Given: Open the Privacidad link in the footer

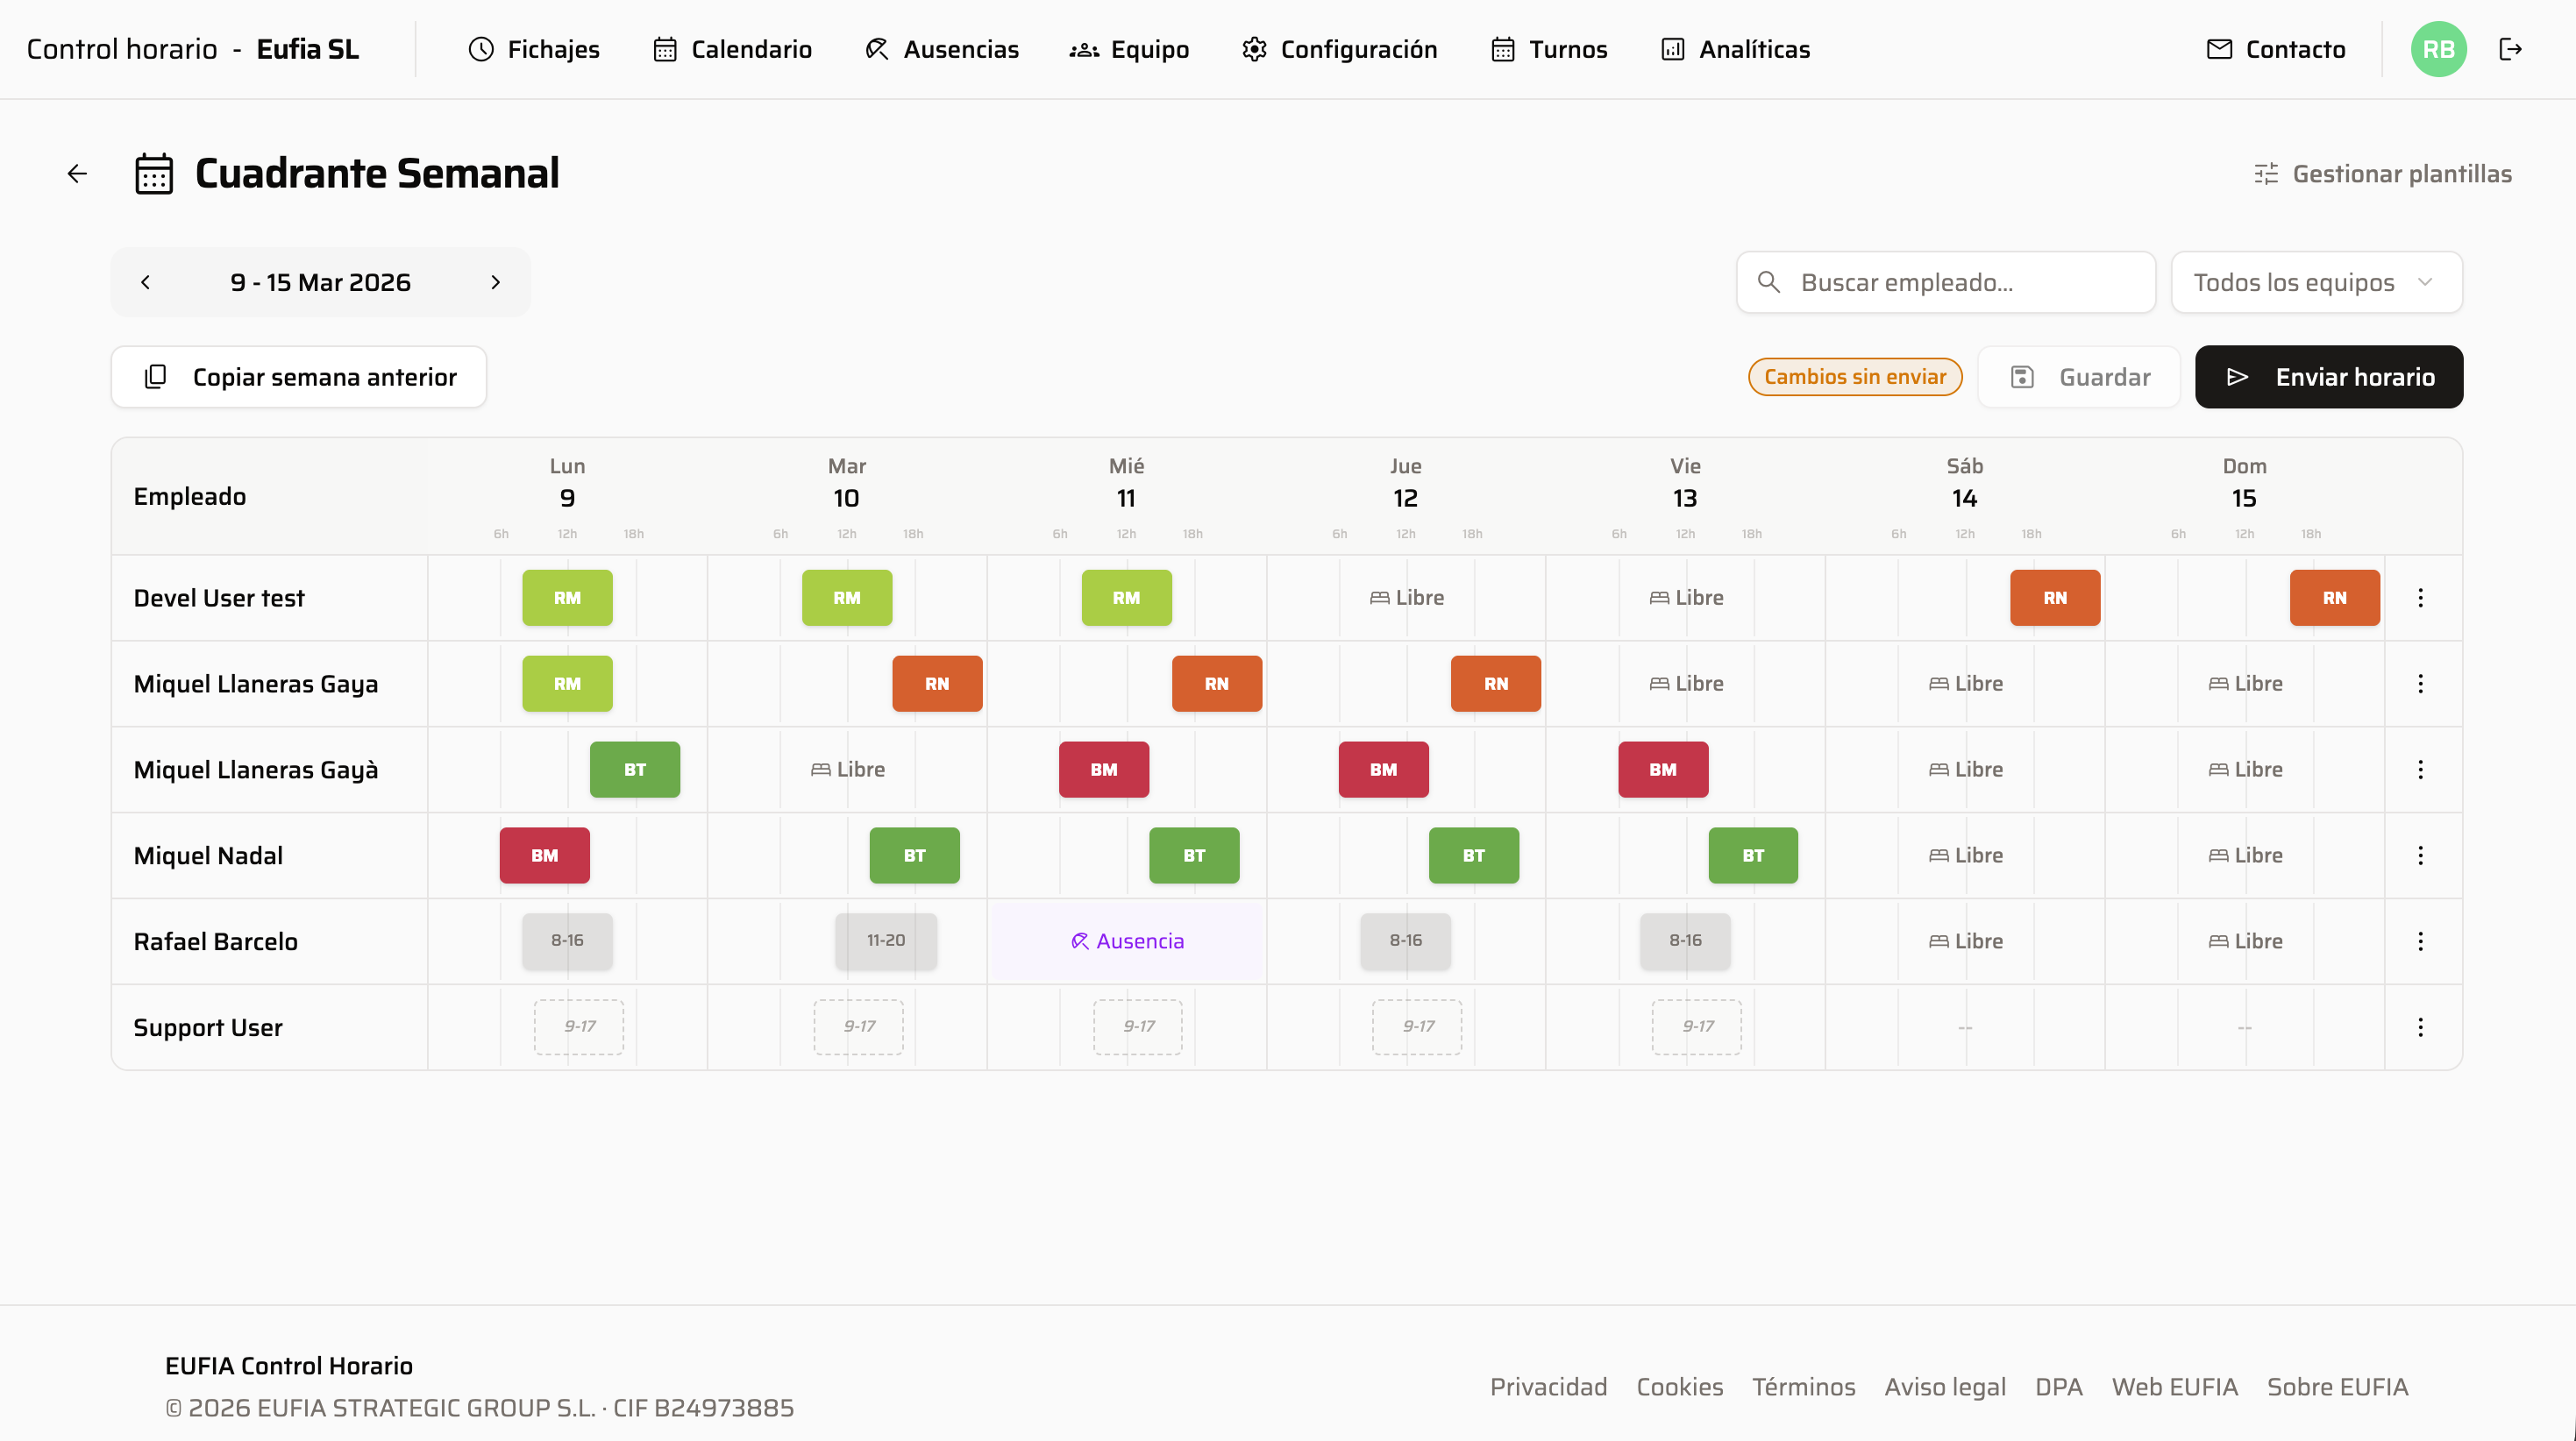Looking at the screenshot, I should pos(1548,1386).
